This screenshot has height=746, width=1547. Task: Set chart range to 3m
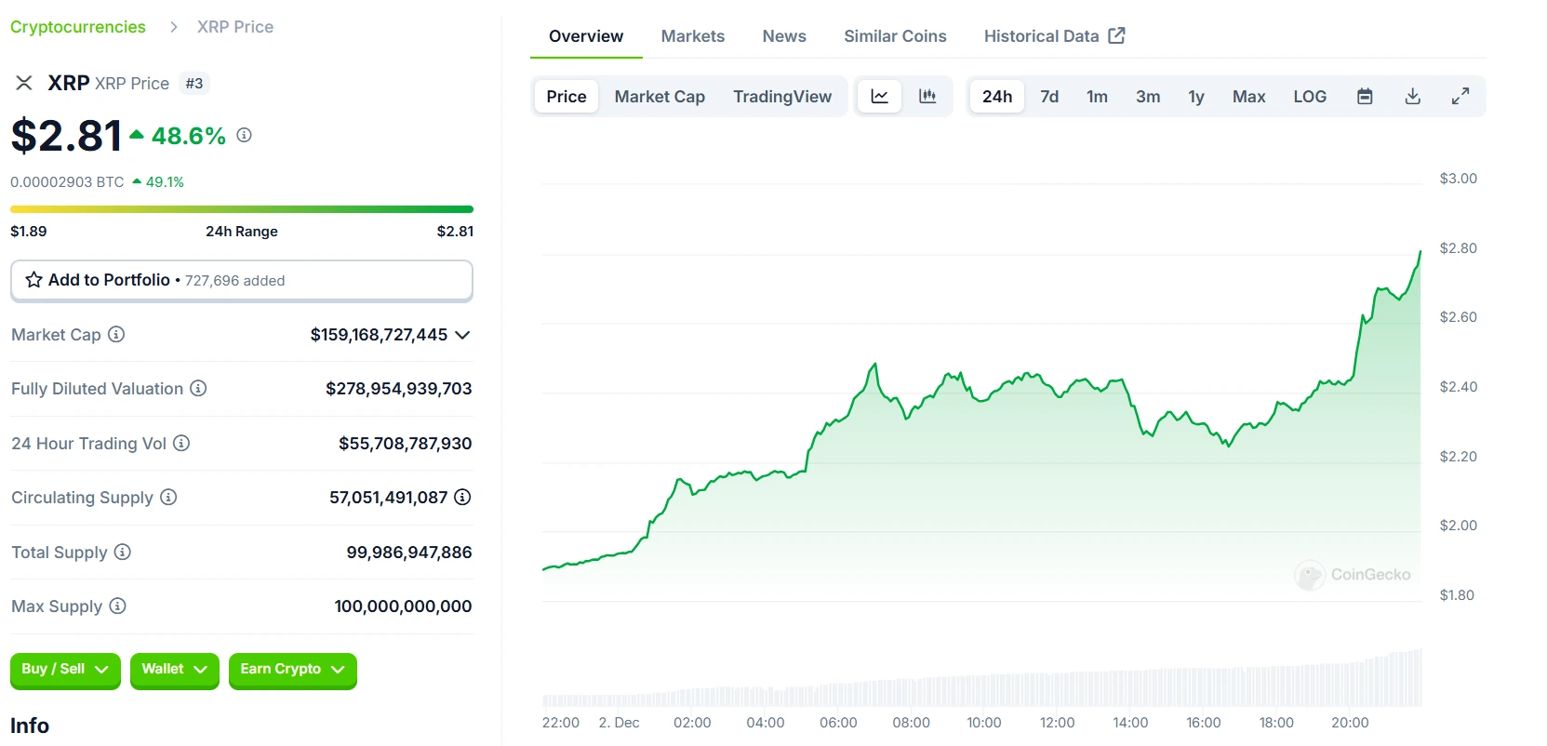1148,97
